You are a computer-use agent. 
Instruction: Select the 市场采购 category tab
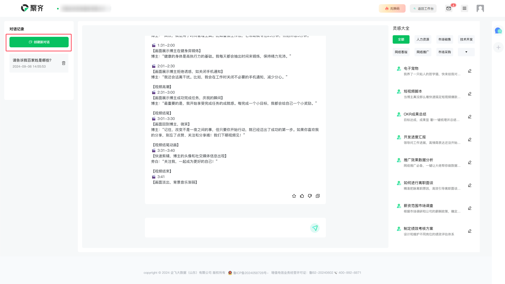pyautogui.click(x=445, y=52)
